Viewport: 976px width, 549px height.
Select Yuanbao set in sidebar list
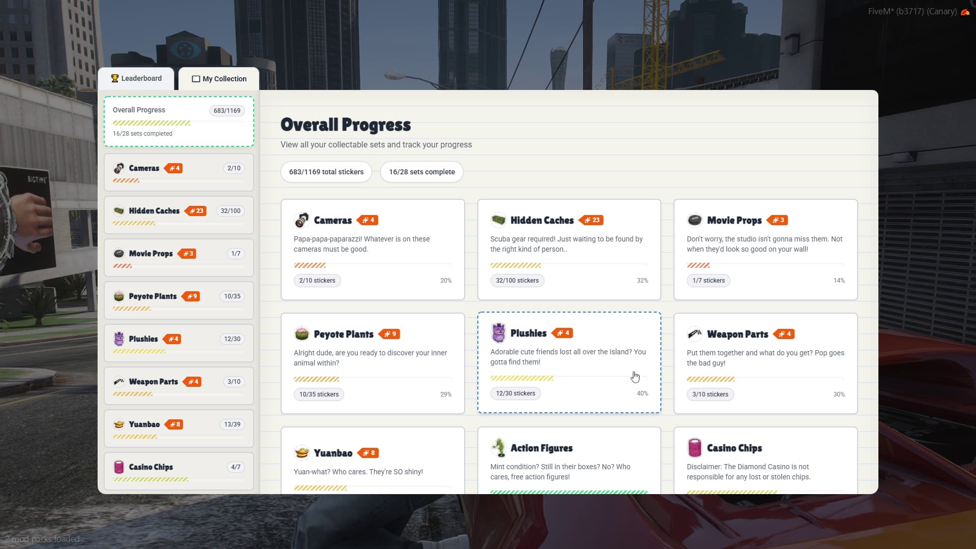pos(178,429)
